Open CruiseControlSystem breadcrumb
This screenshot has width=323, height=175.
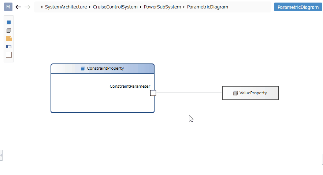click(115, 7)
